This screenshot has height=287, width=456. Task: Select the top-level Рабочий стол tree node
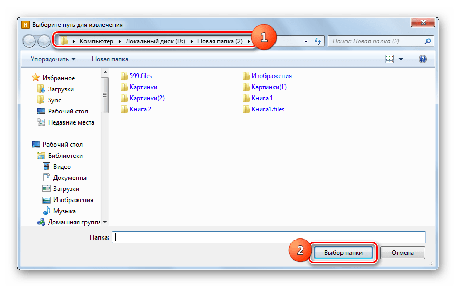pyautogui.click(x=62, y=144)
